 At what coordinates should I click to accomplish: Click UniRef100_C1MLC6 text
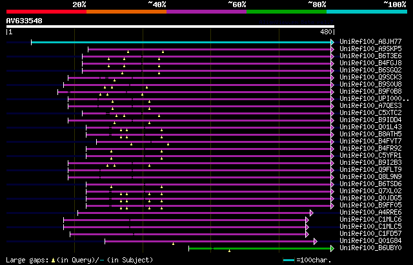[x=370, y=220]
